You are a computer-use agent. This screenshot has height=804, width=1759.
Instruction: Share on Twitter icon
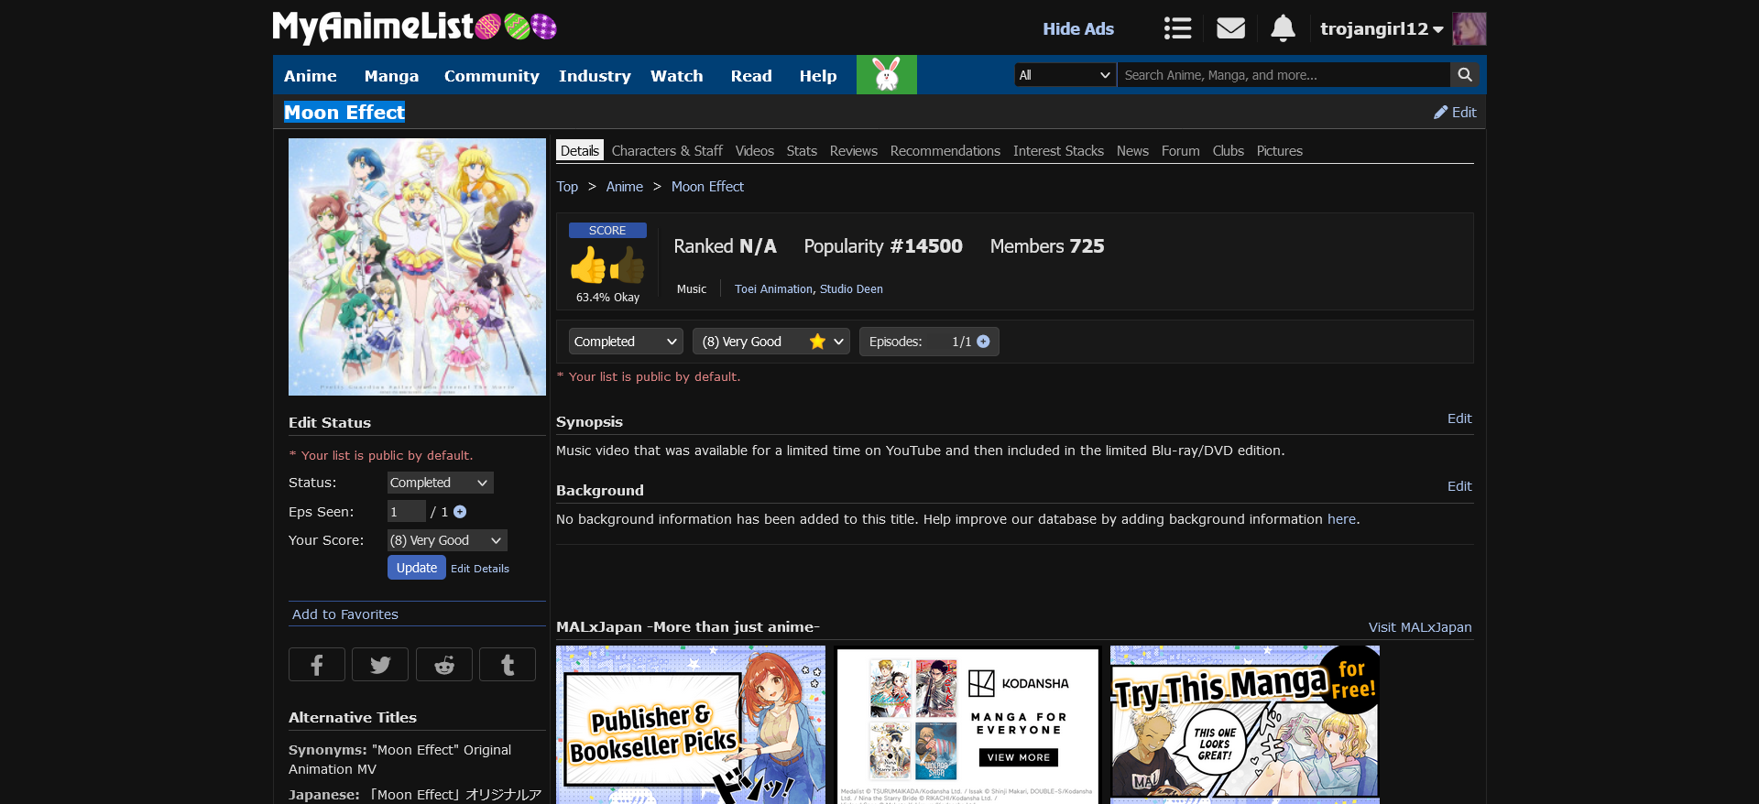coord(380,665)
